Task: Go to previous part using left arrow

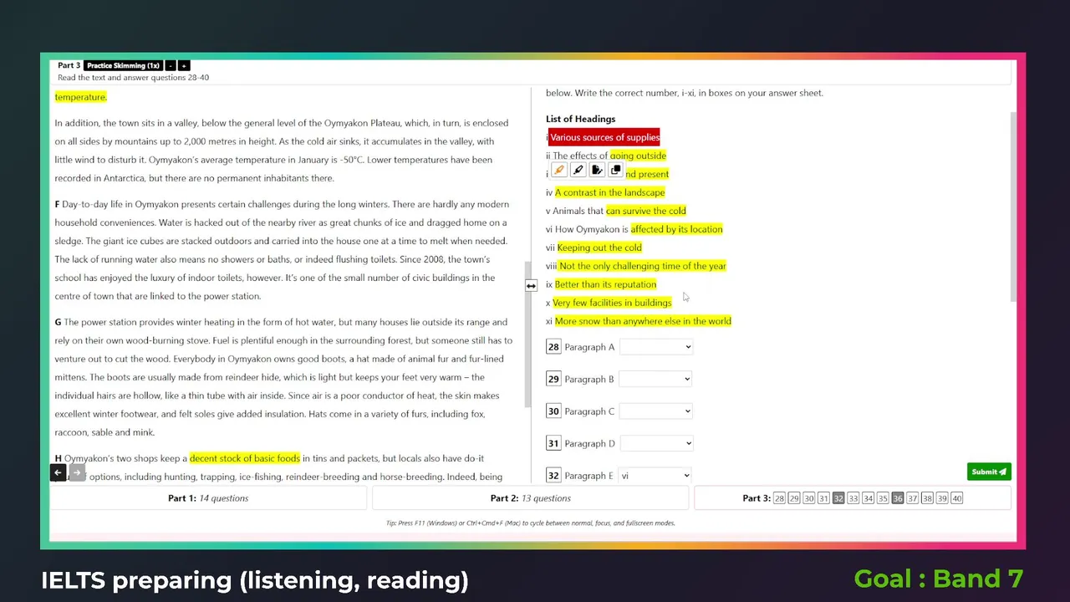Action: pos(58,472)
